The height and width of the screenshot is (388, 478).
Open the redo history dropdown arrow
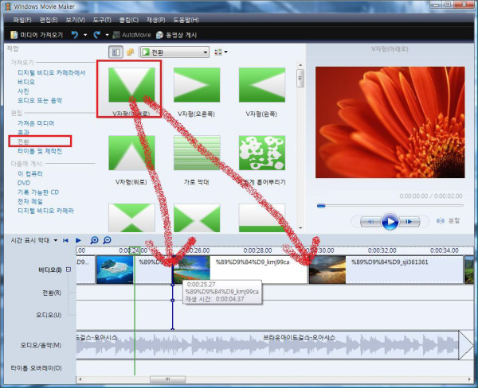coord(107,35)
